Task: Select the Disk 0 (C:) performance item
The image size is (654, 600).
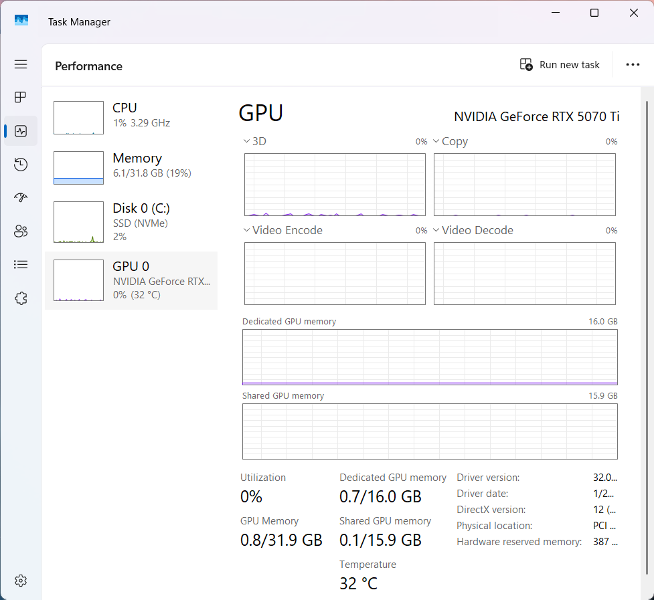Action: coord(131,222)
